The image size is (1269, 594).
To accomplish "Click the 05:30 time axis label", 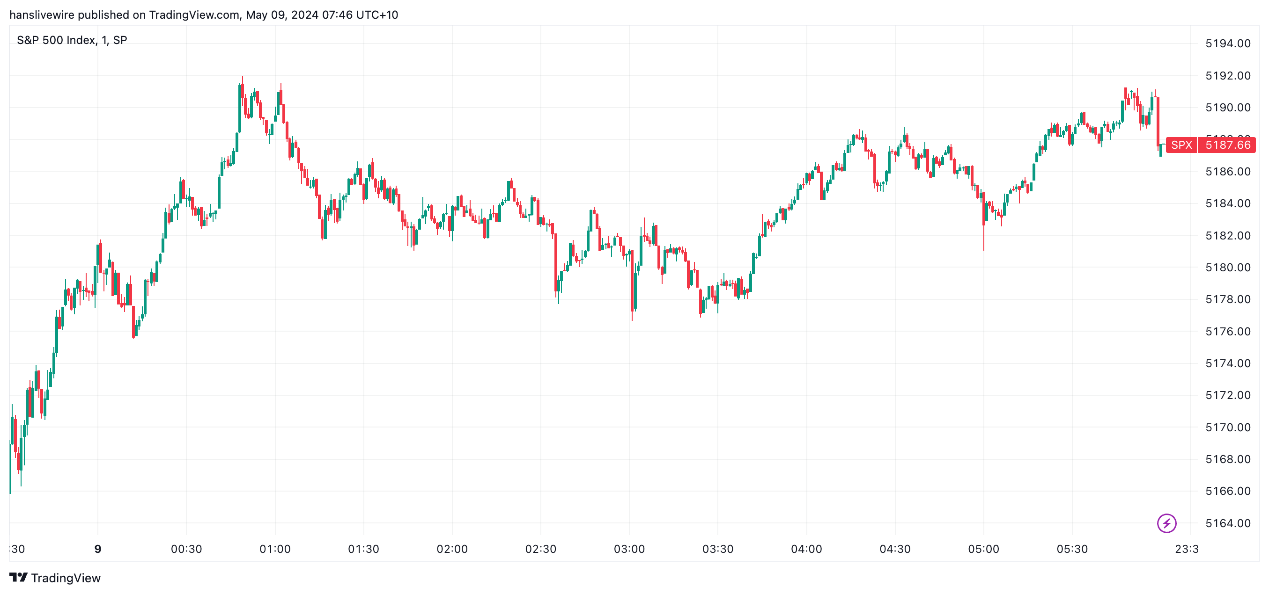I will point(1072,549).
